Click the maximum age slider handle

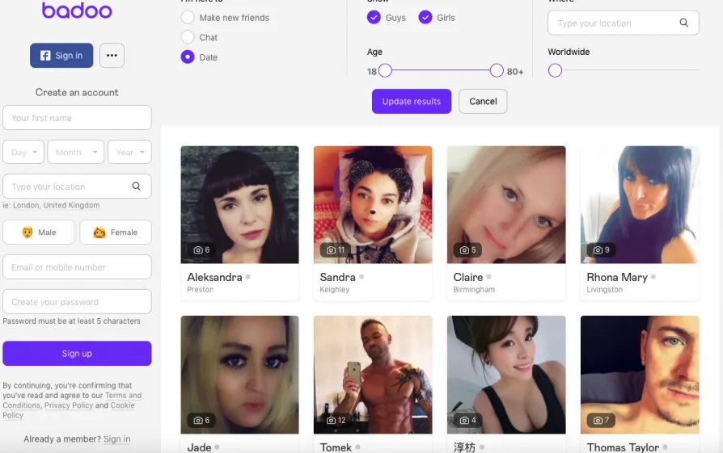pos(497,70)
